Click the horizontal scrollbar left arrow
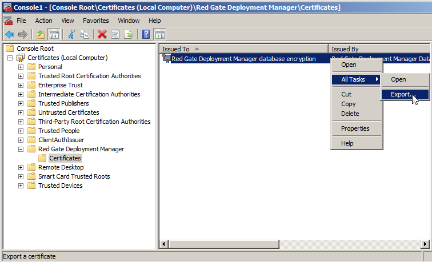Screen dimensions: 432x262 [x=164, y=244]
